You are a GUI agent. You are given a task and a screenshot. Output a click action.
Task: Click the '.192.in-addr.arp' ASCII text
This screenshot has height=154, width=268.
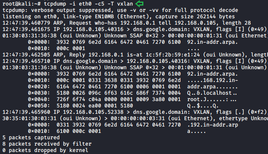[x=213, y=125]
